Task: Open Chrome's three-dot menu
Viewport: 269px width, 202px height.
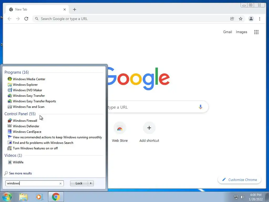Action: point(260,19)
